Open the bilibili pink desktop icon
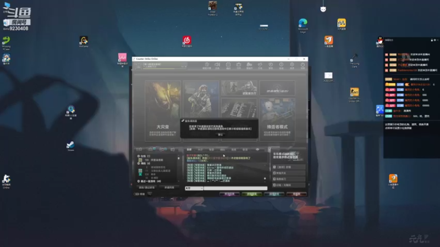This screenshot has height=247, width=440. pos(122,58)
